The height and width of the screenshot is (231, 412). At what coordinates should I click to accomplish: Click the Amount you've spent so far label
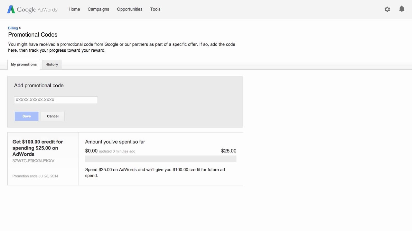115,142
